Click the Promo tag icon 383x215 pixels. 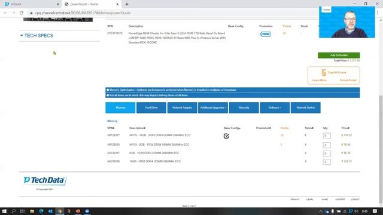265,34
